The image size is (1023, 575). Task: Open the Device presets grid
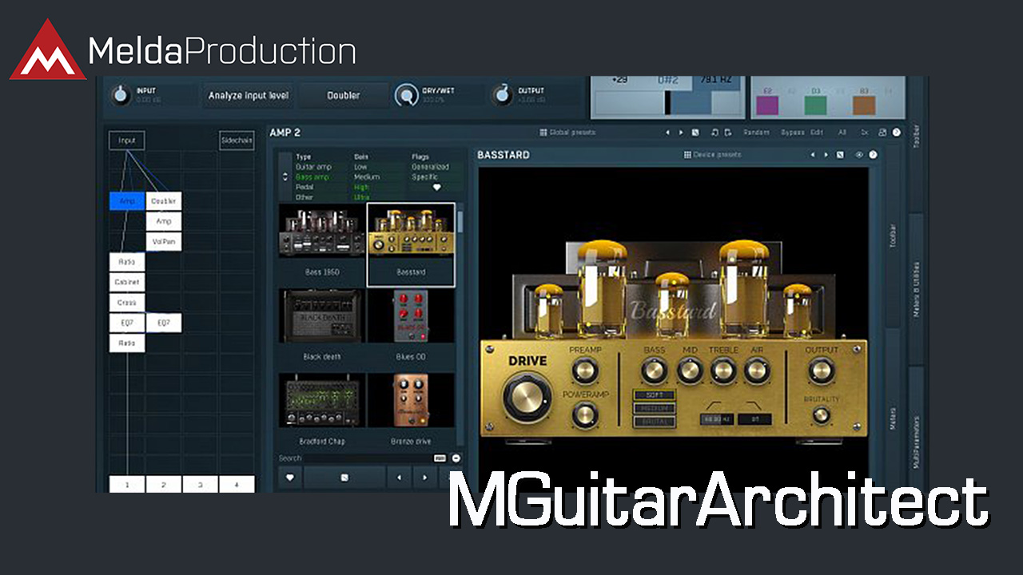tap(687, 155)
